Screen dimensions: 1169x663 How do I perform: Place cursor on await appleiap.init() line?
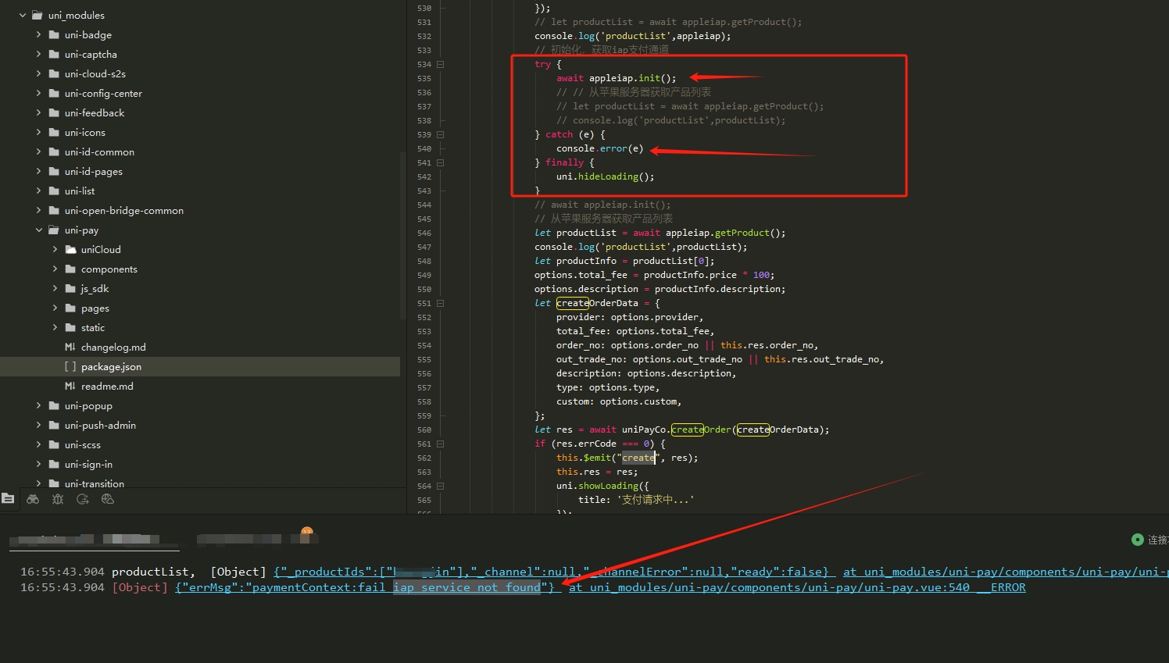point(617,78)
